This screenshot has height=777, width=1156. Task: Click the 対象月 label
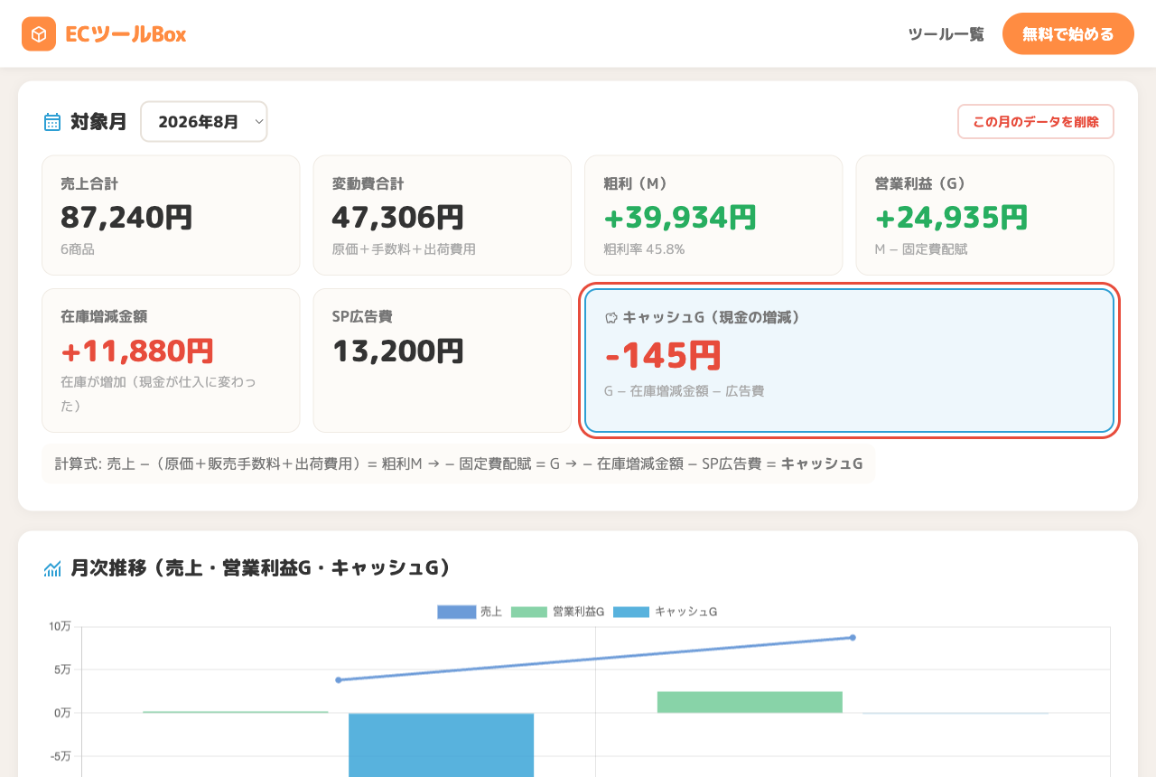point(99,122)
